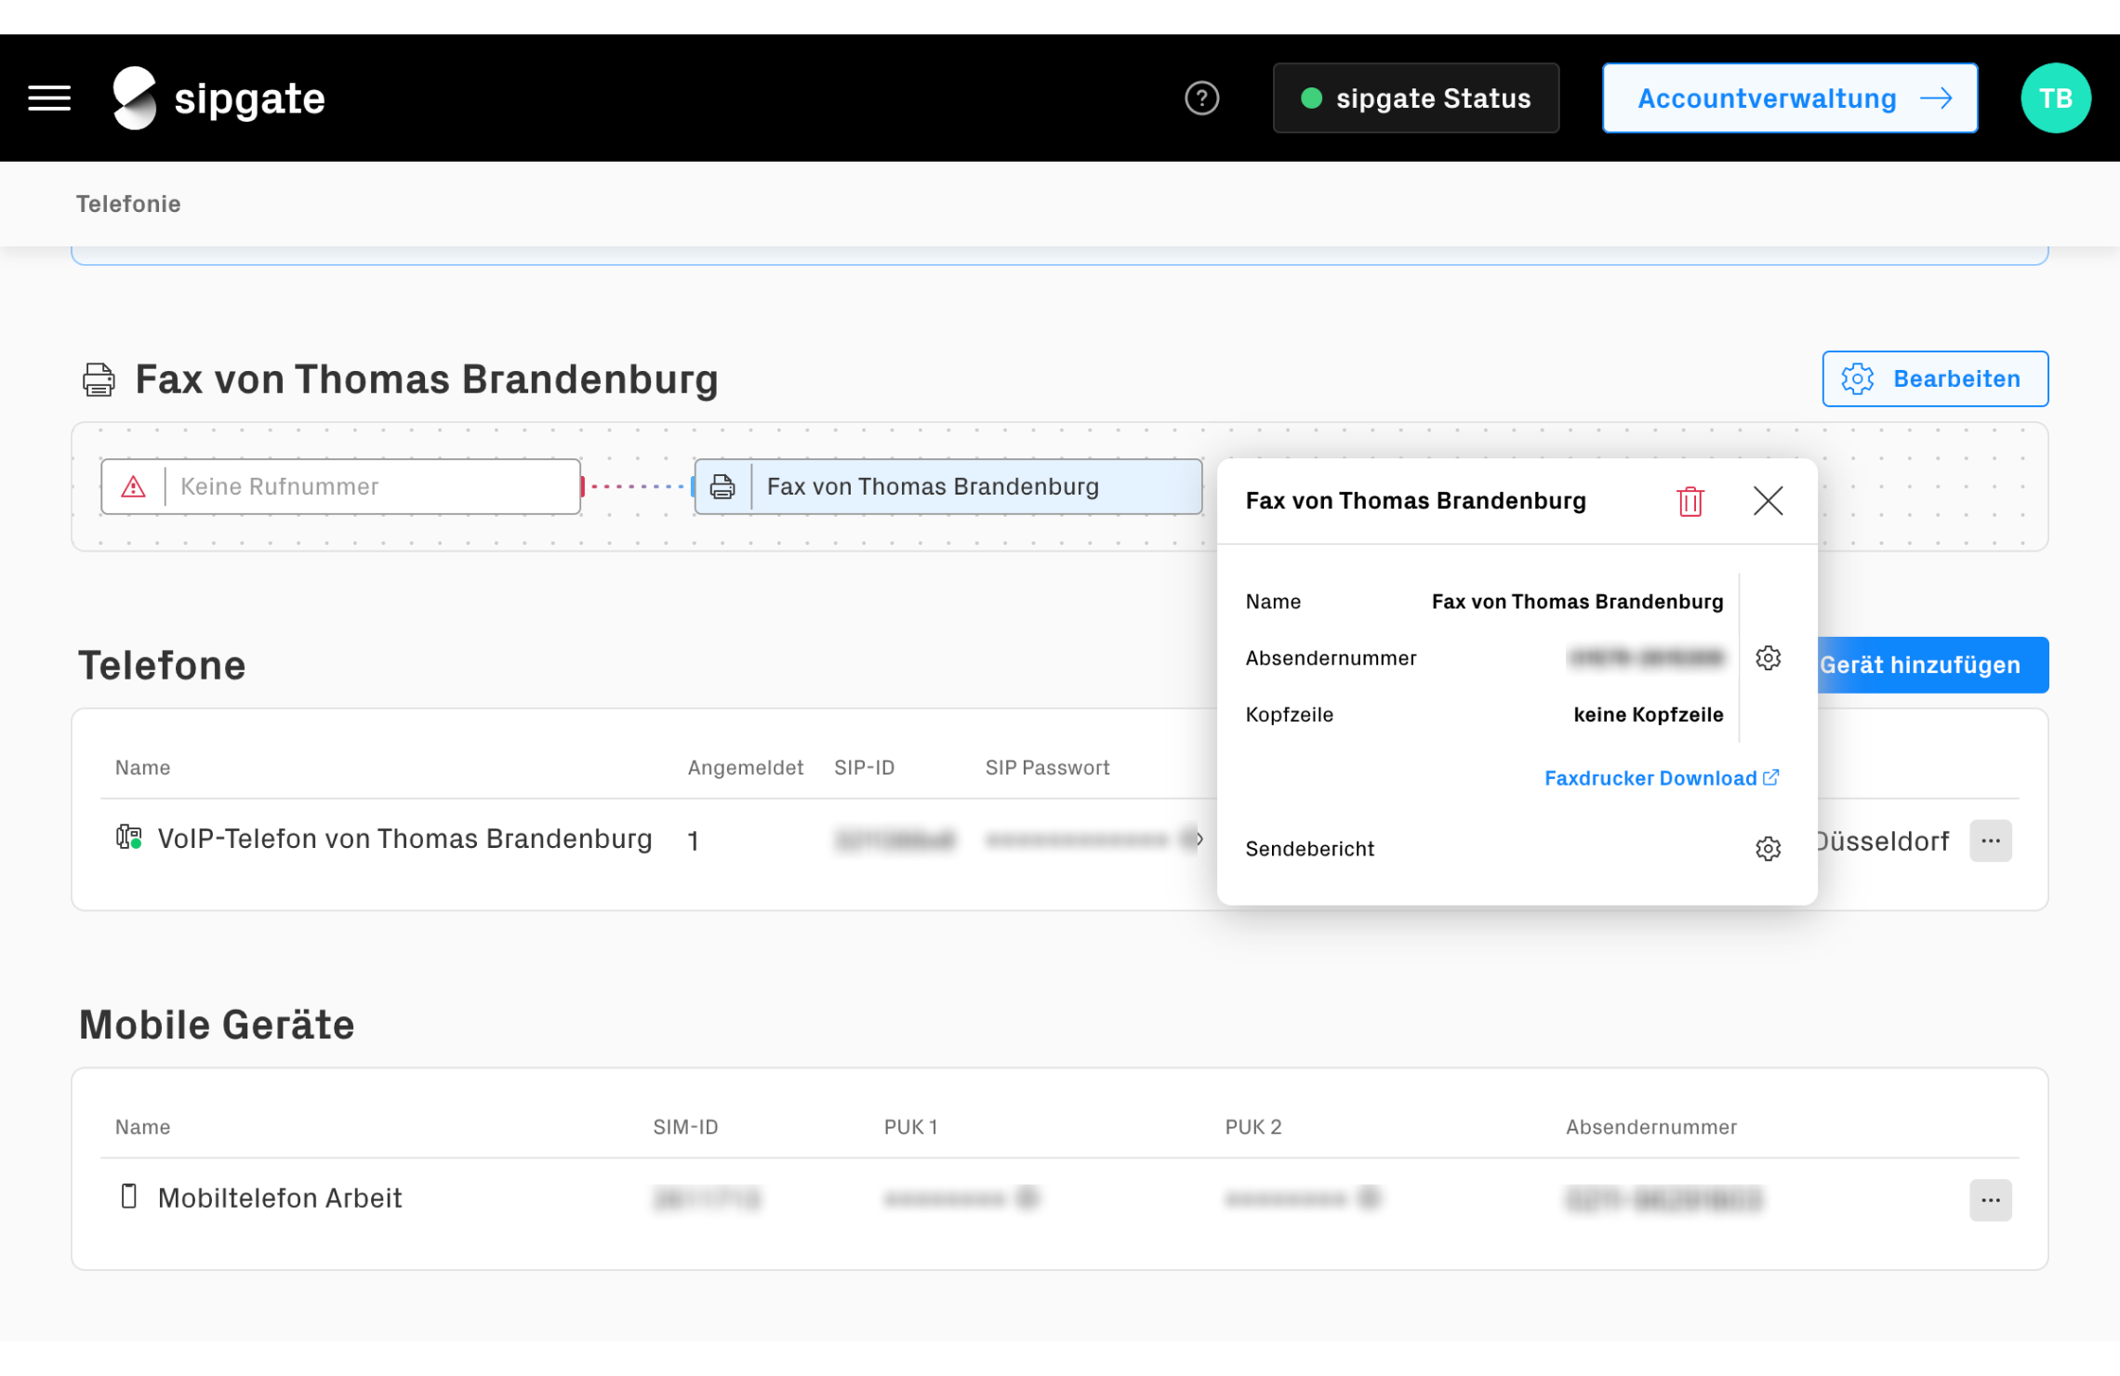Open Sendebericht settings gear
The width and height of the screenshot is (2120, 1376).
(x=1768, y=849)
